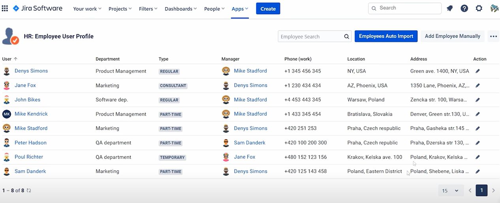
Task: Open the user profile avatar in header
Action: click(x=494, y=8)
